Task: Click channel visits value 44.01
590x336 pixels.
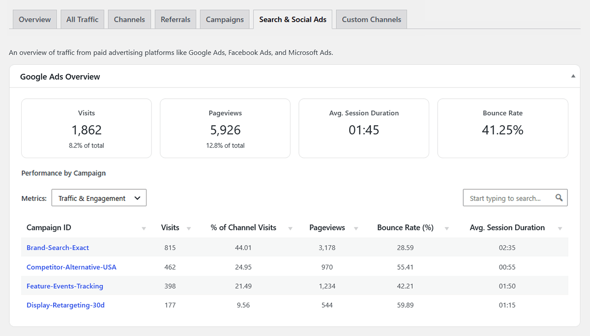Action: tap(243, 248)
